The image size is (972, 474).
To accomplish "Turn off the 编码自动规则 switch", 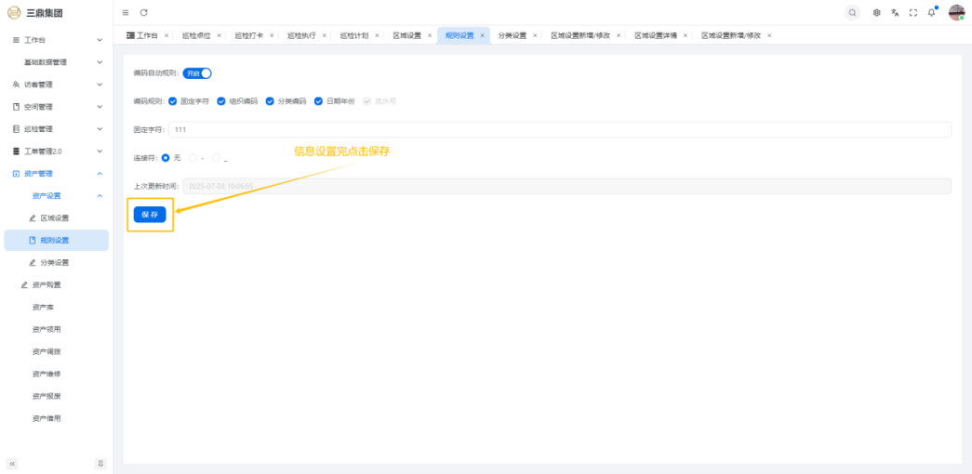I will pos(197,73).
